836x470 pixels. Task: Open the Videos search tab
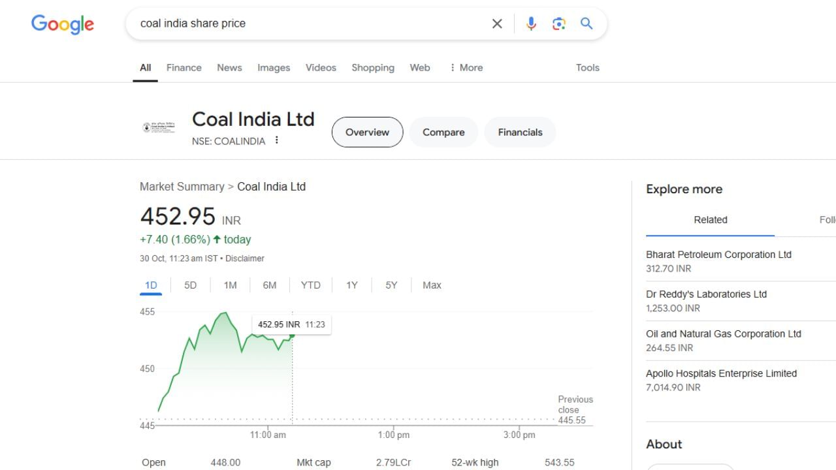click(x=321, y=68)
